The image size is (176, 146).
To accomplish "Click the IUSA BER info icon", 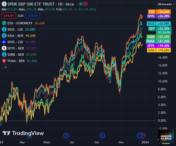I will pyautogui.click(x=4, y=36).
